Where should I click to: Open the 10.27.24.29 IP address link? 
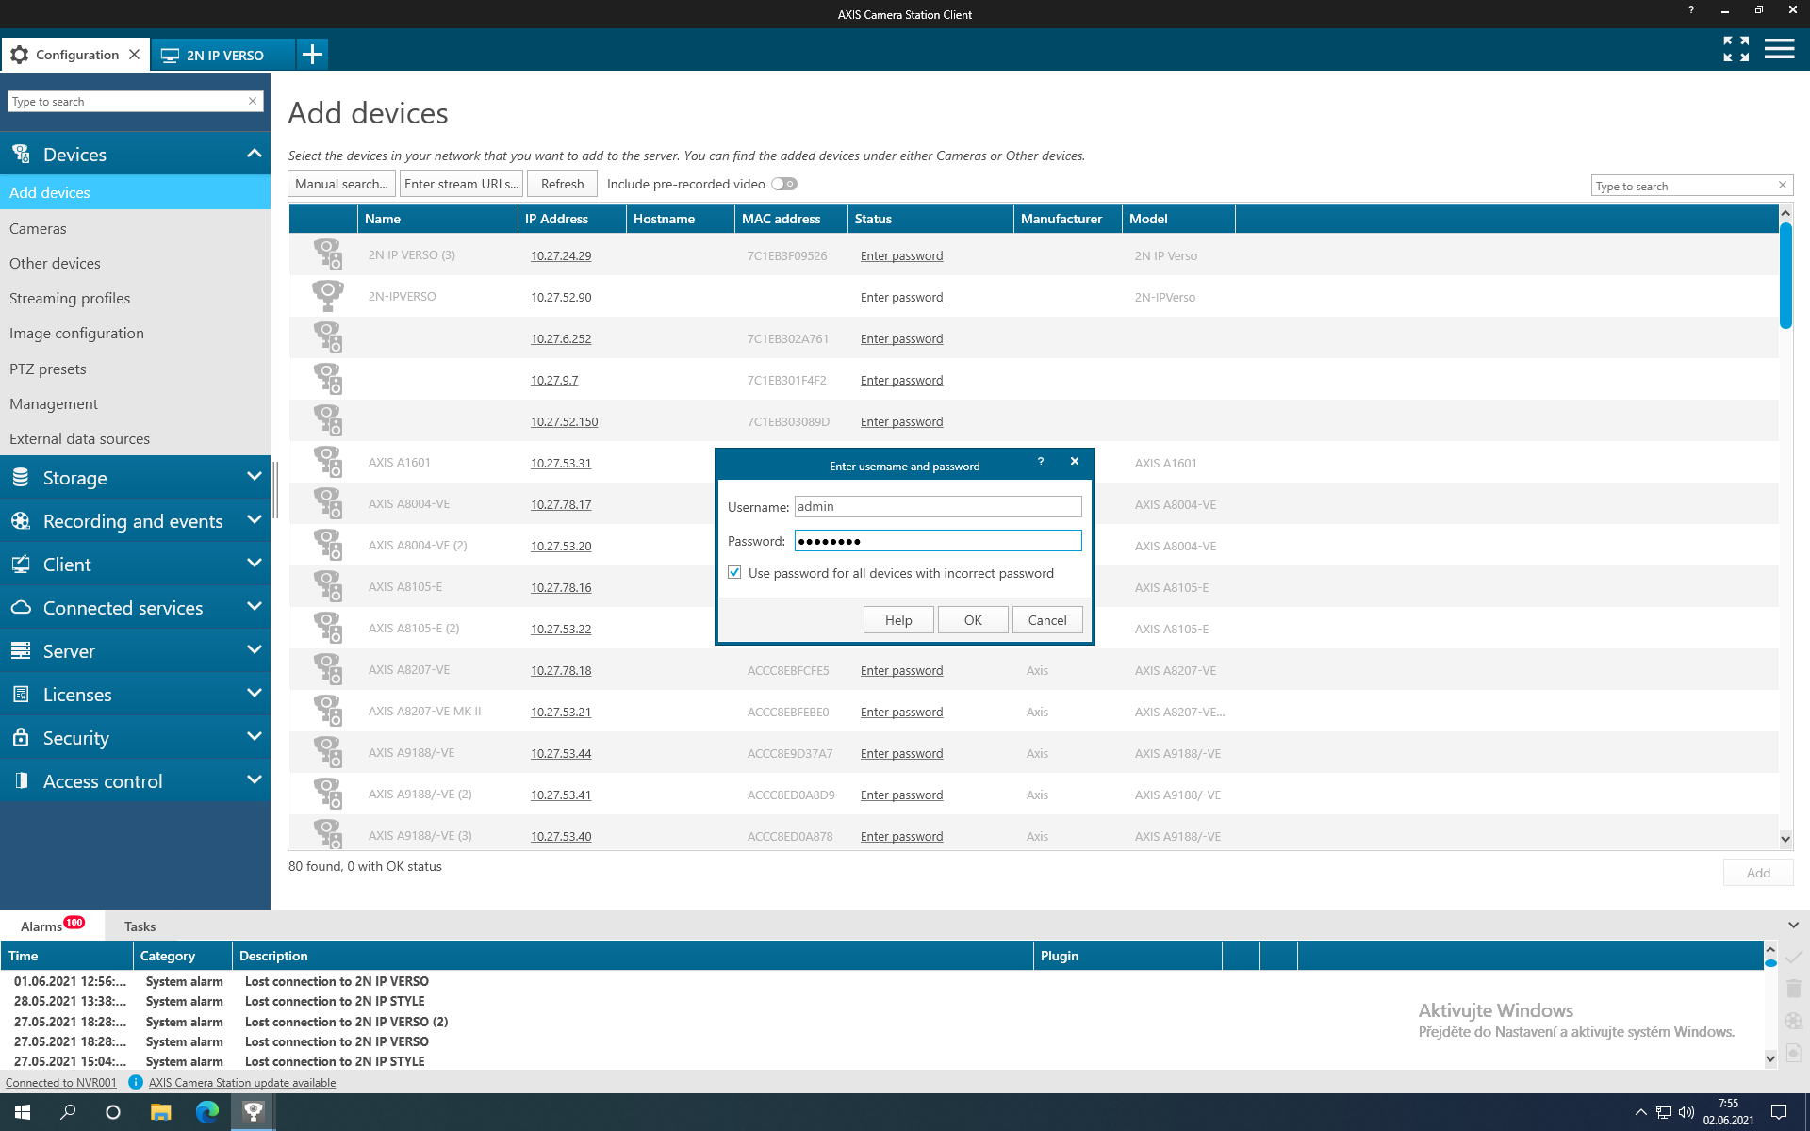(561, 255)
